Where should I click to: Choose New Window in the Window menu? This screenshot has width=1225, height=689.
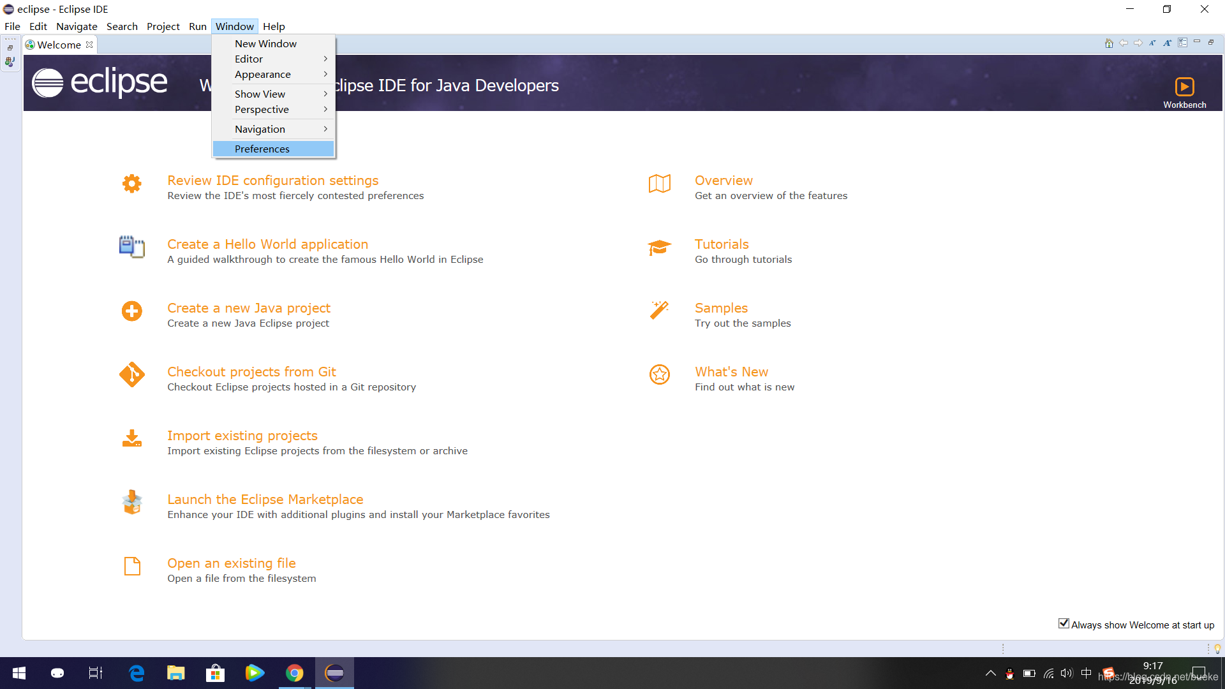click(x=274, y=43)
